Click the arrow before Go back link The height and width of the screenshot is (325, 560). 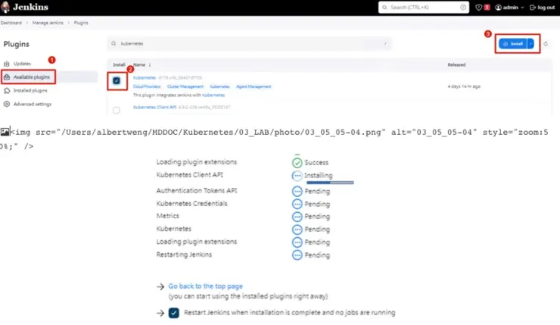pyautogui.click(x=160, y=287)
